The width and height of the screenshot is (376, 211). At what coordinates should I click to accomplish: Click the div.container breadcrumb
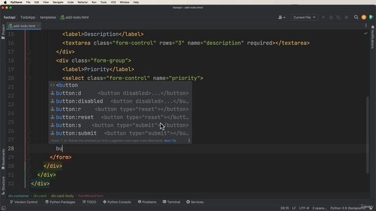[18, 196]
